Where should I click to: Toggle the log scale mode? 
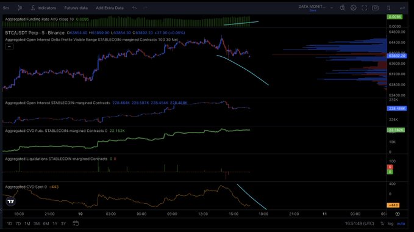point(390,223)
